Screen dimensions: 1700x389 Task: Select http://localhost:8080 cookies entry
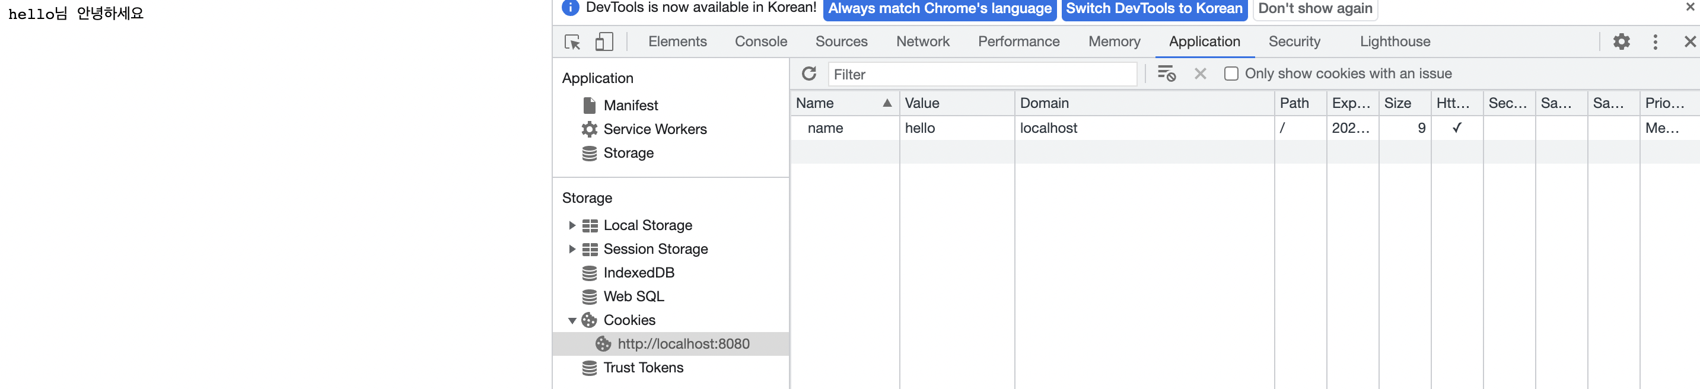[x=670, y=344]
